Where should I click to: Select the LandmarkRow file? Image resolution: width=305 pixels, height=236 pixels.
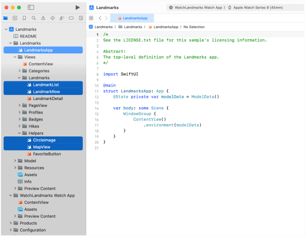[43, 92]
